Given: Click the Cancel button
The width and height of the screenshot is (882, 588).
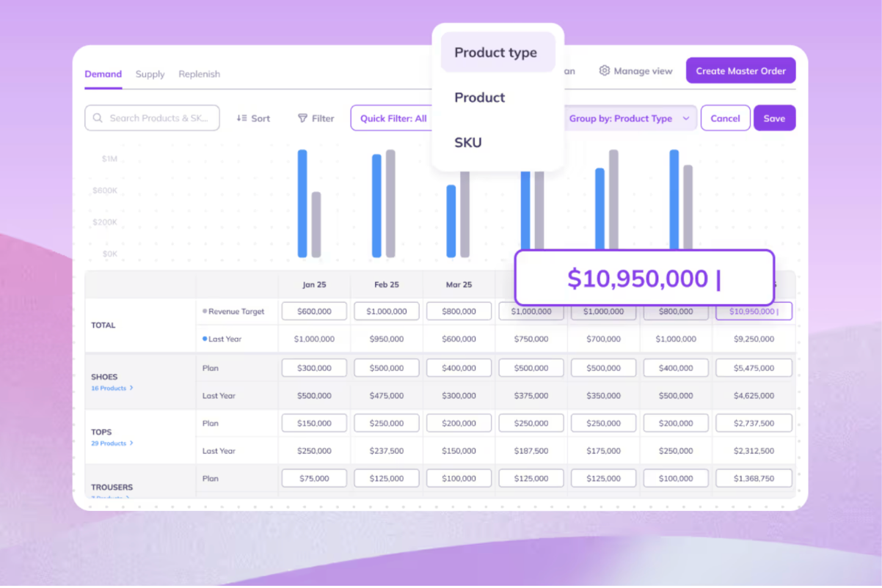Looking at the screenshot, I should tap(725, 118).
